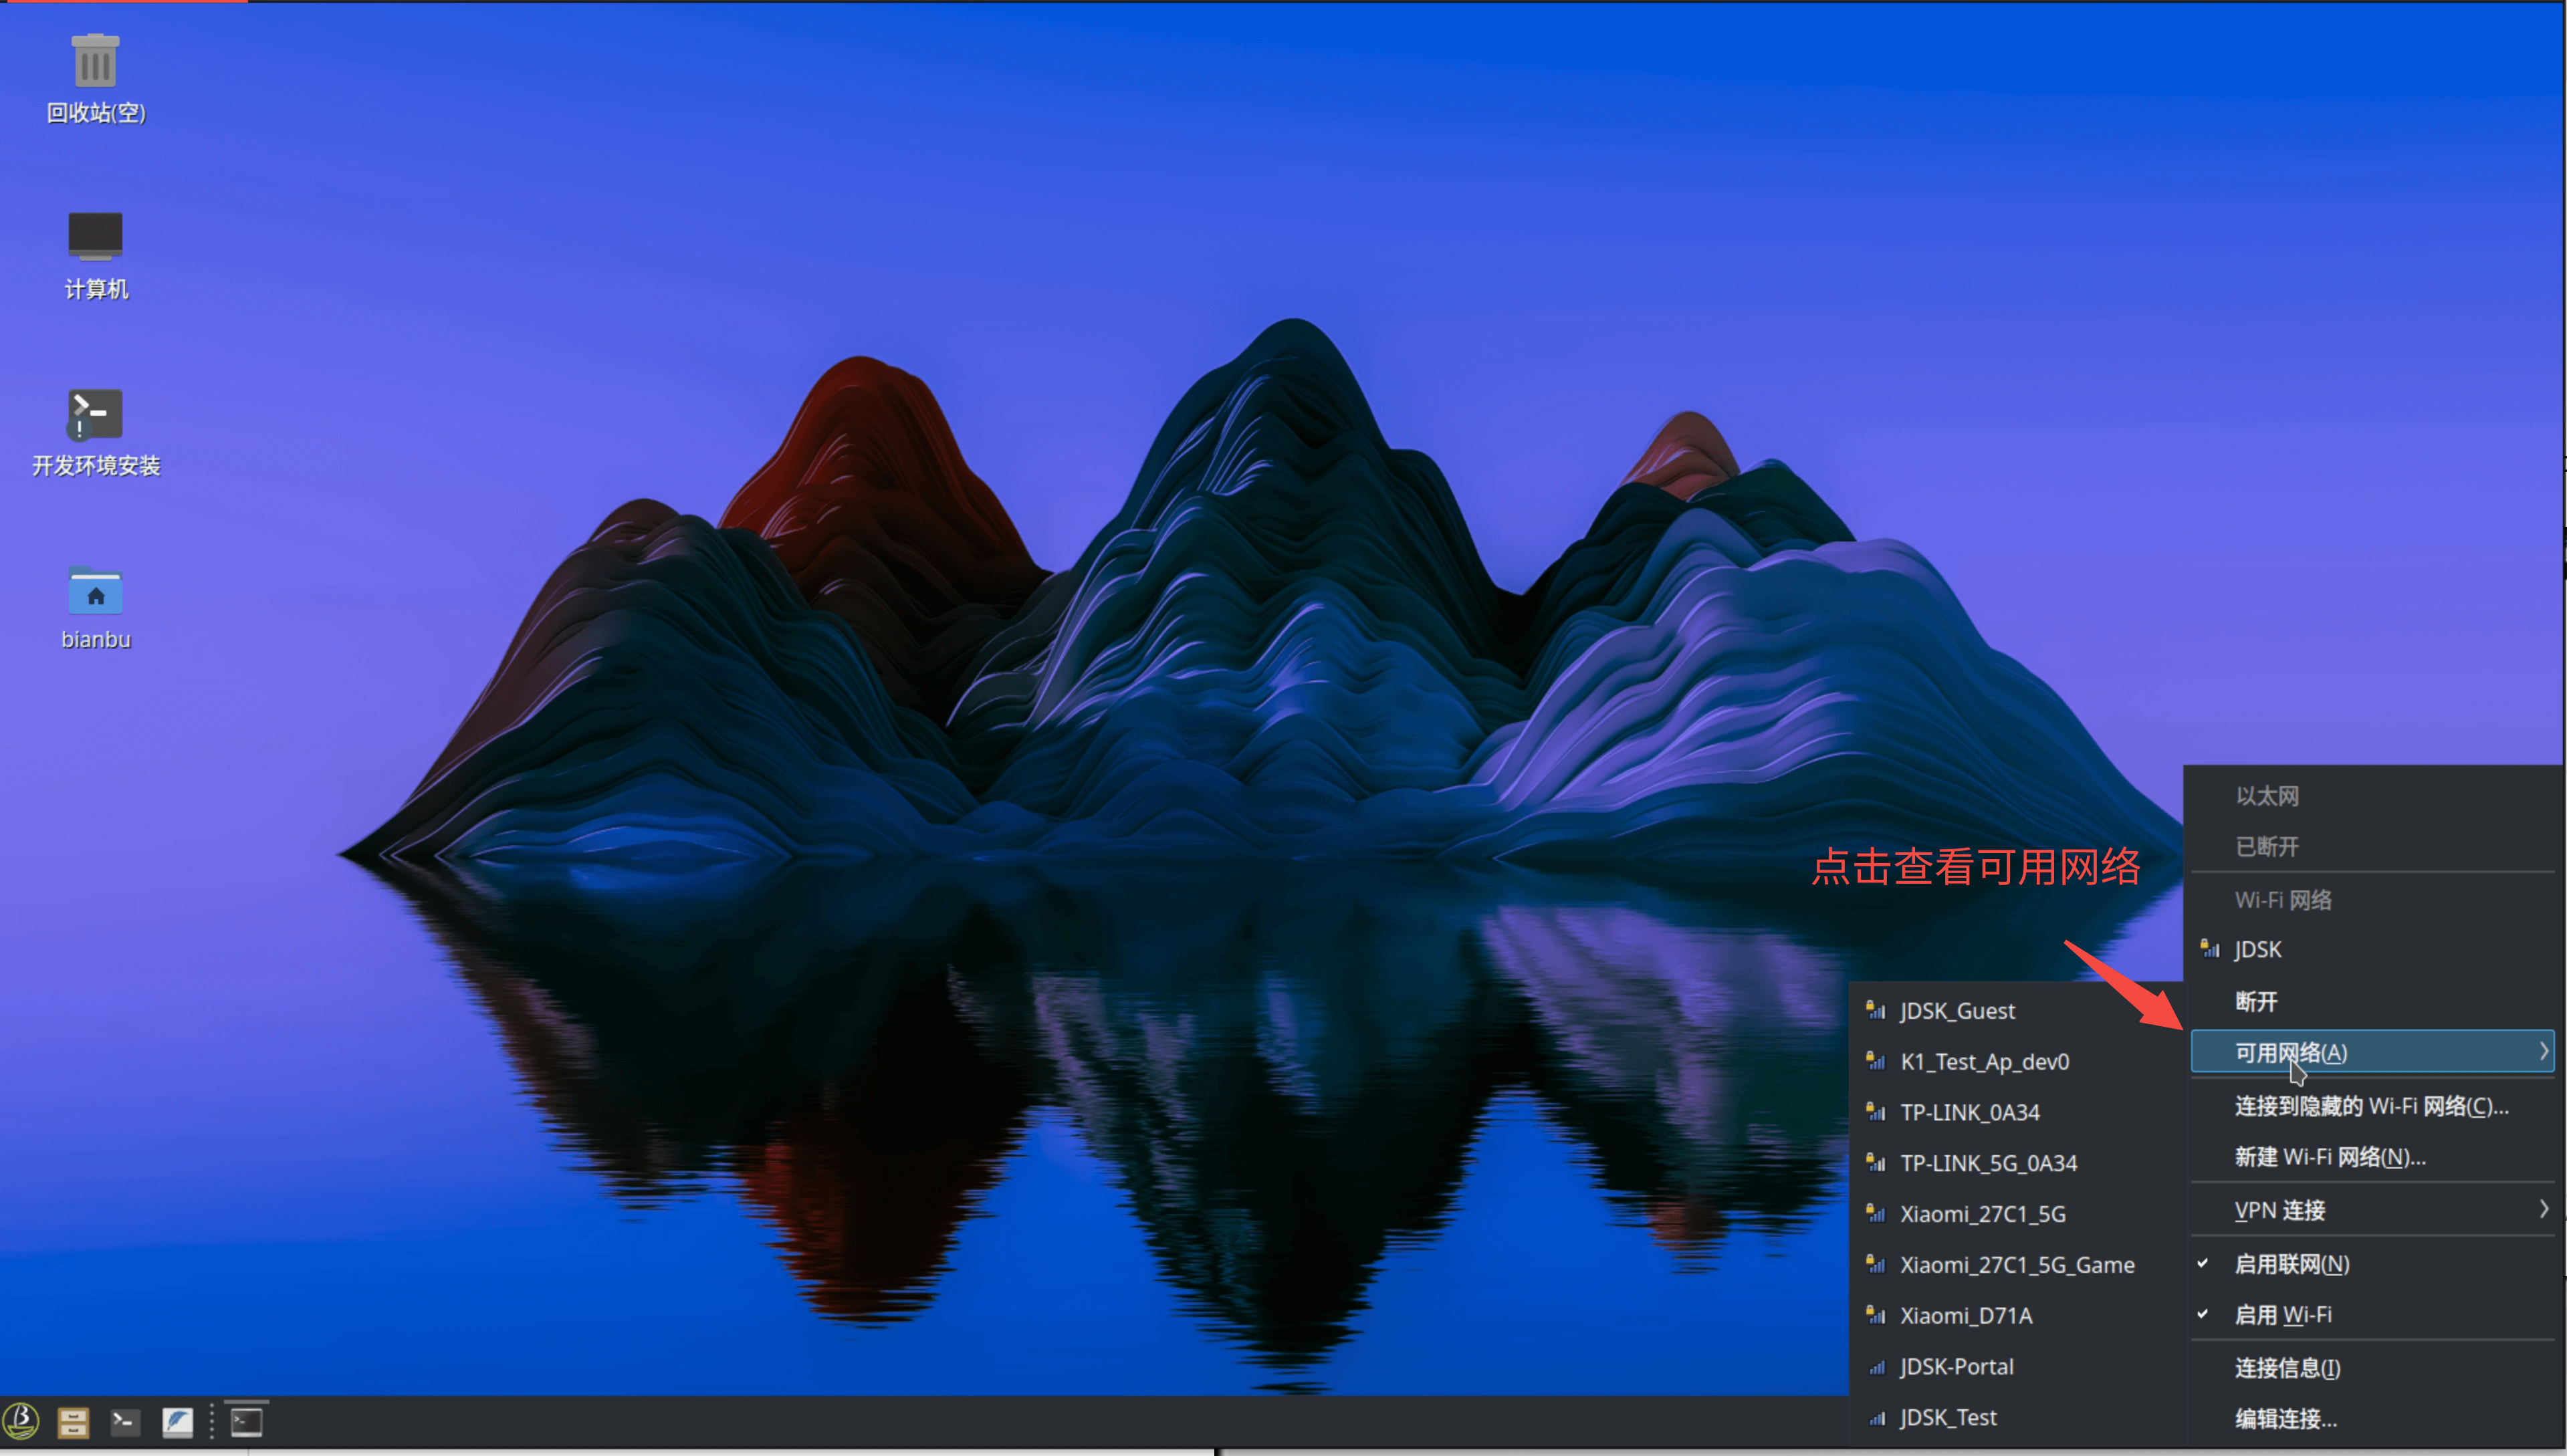Launch the terminal from the taskbar quicklaunch
2567x1456 pixels.
click(x=125, y=1421)
